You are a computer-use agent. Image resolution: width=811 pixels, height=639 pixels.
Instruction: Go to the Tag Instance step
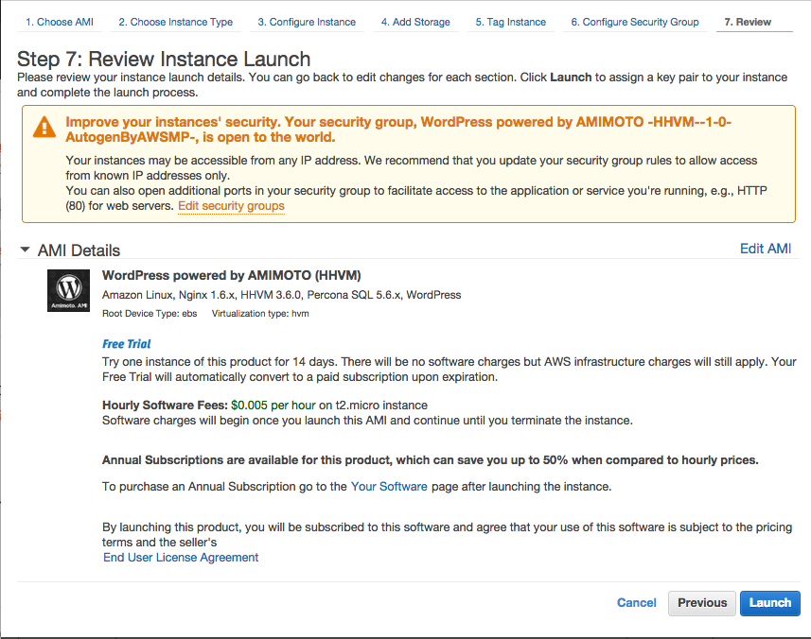click(510, 22)
